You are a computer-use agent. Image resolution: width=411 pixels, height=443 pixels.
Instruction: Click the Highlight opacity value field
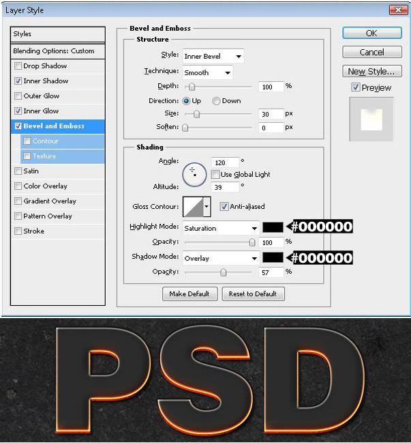click(271, 242)
